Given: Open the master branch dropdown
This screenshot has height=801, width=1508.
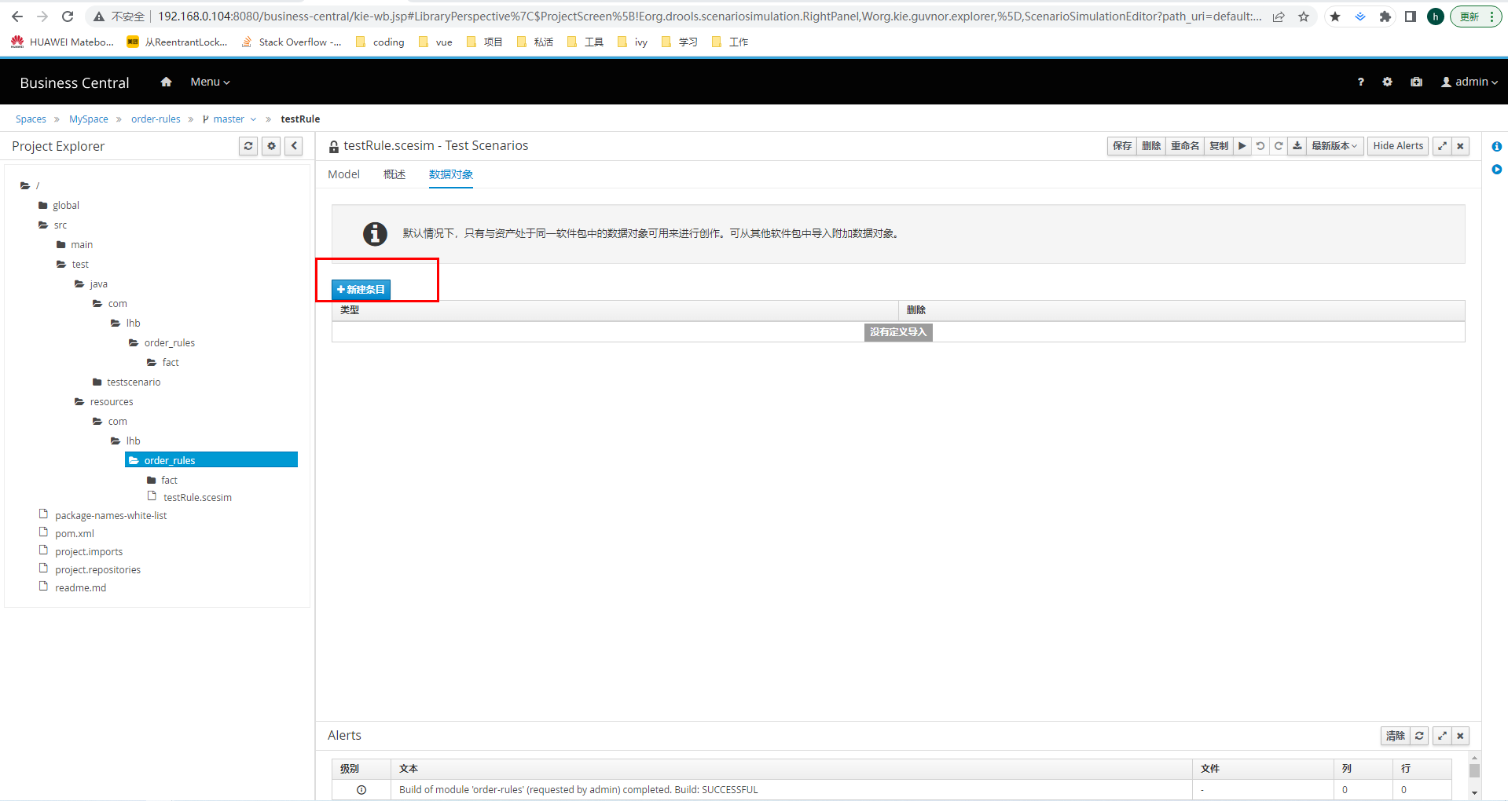Looking at the screenshot, I should point(229,119).
